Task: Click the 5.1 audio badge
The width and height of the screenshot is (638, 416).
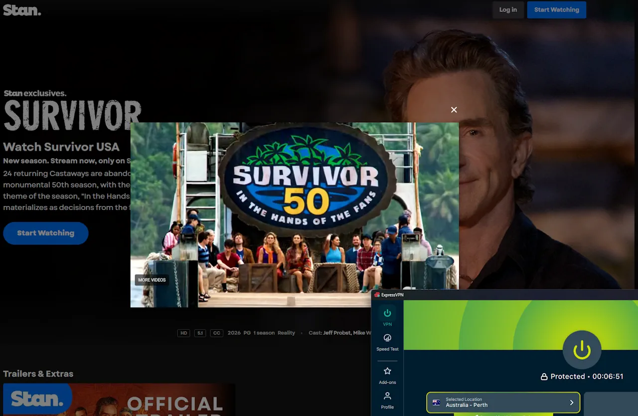Action: (200, 333)
